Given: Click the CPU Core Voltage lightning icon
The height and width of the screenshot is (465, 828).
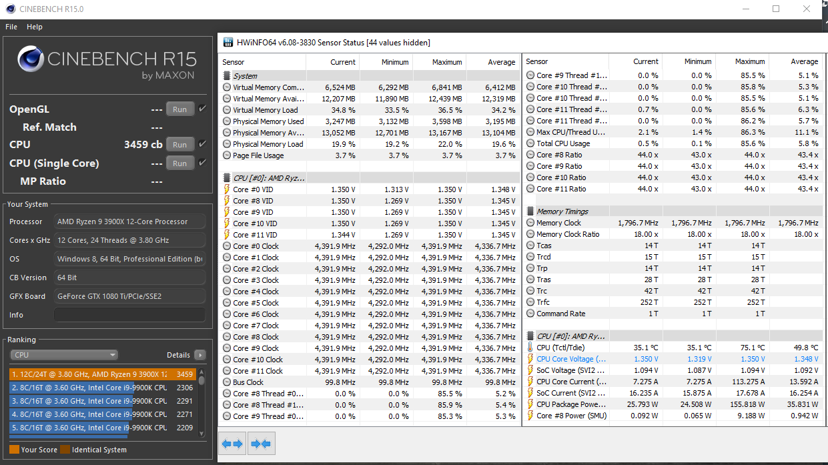Looking at the screenshot, I should [x=530, y=359].
